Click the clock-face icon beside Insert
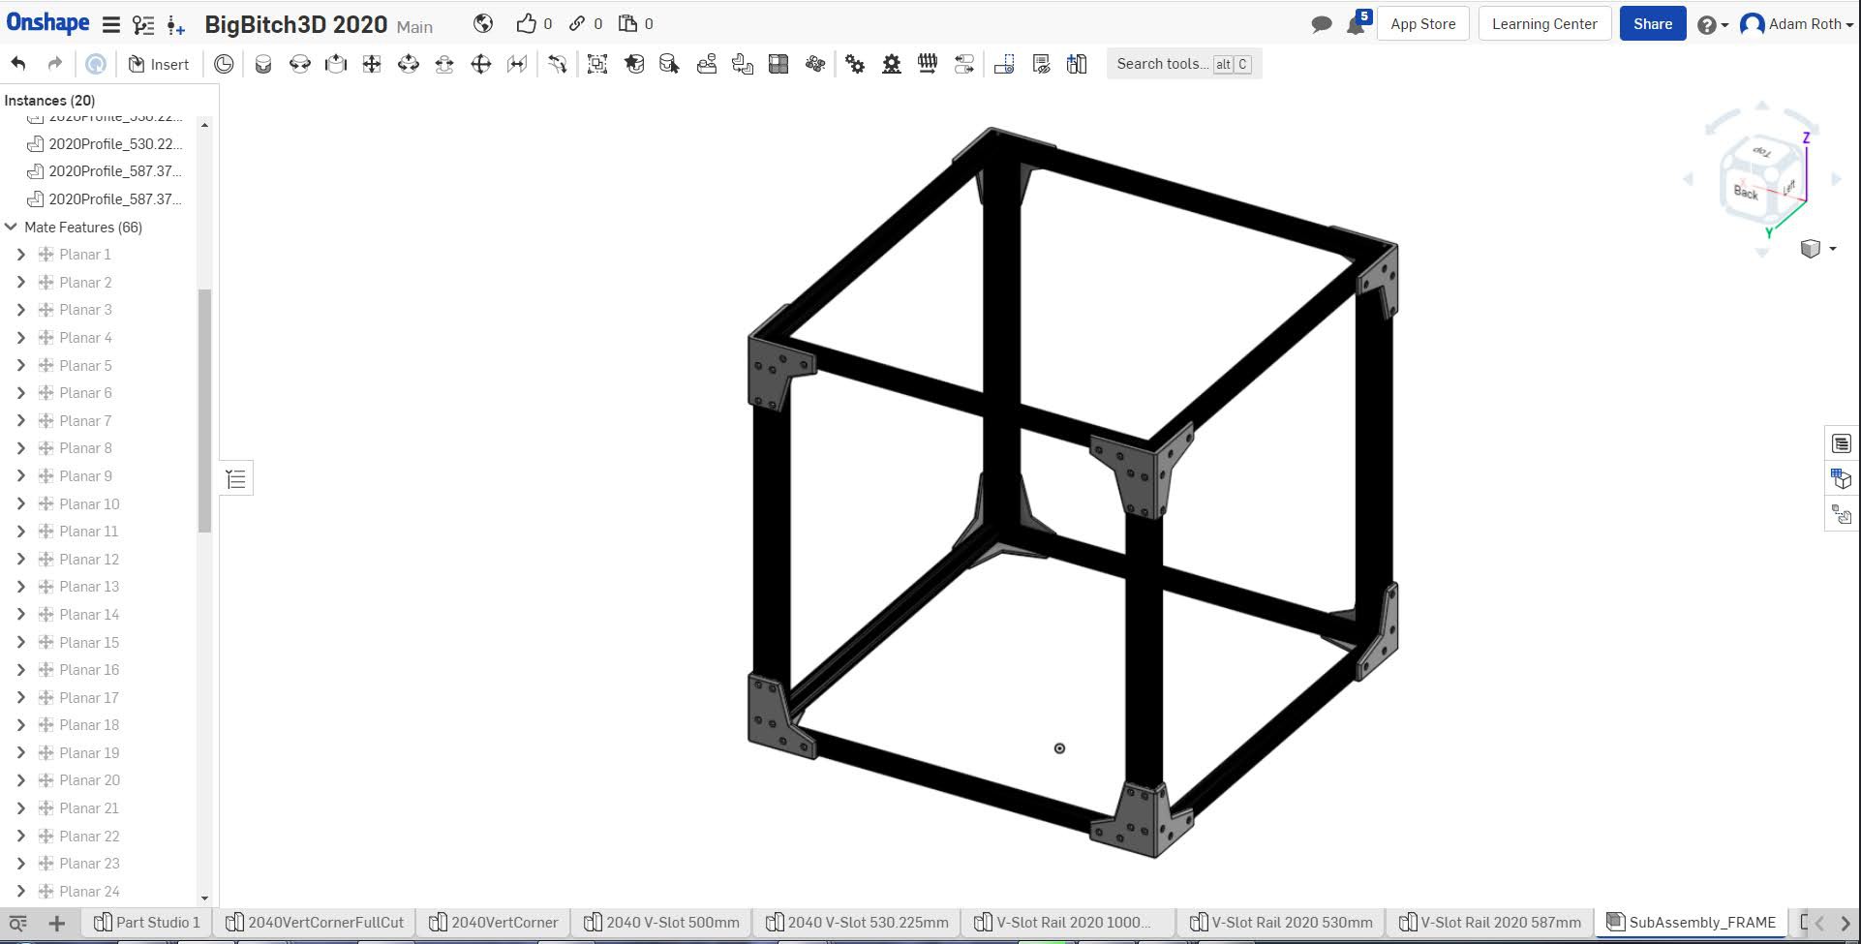1861x944 pixels. point(224,64)
